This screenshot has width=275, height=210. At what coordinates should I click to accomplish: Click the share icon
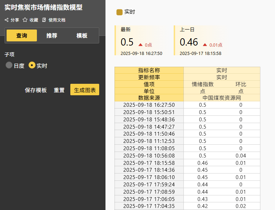[7, 20]
